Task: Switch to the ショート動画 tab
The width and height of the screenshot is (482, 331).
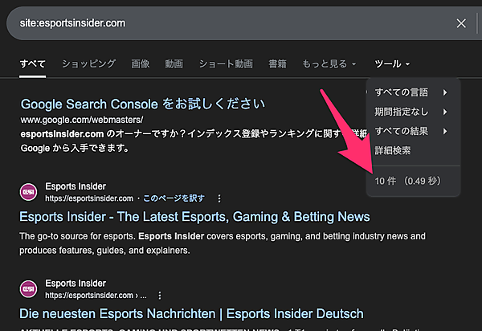Action: tap(226, 64)
